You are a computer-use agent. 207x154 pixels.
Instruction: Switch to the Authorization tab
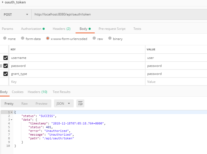[33, 29]
